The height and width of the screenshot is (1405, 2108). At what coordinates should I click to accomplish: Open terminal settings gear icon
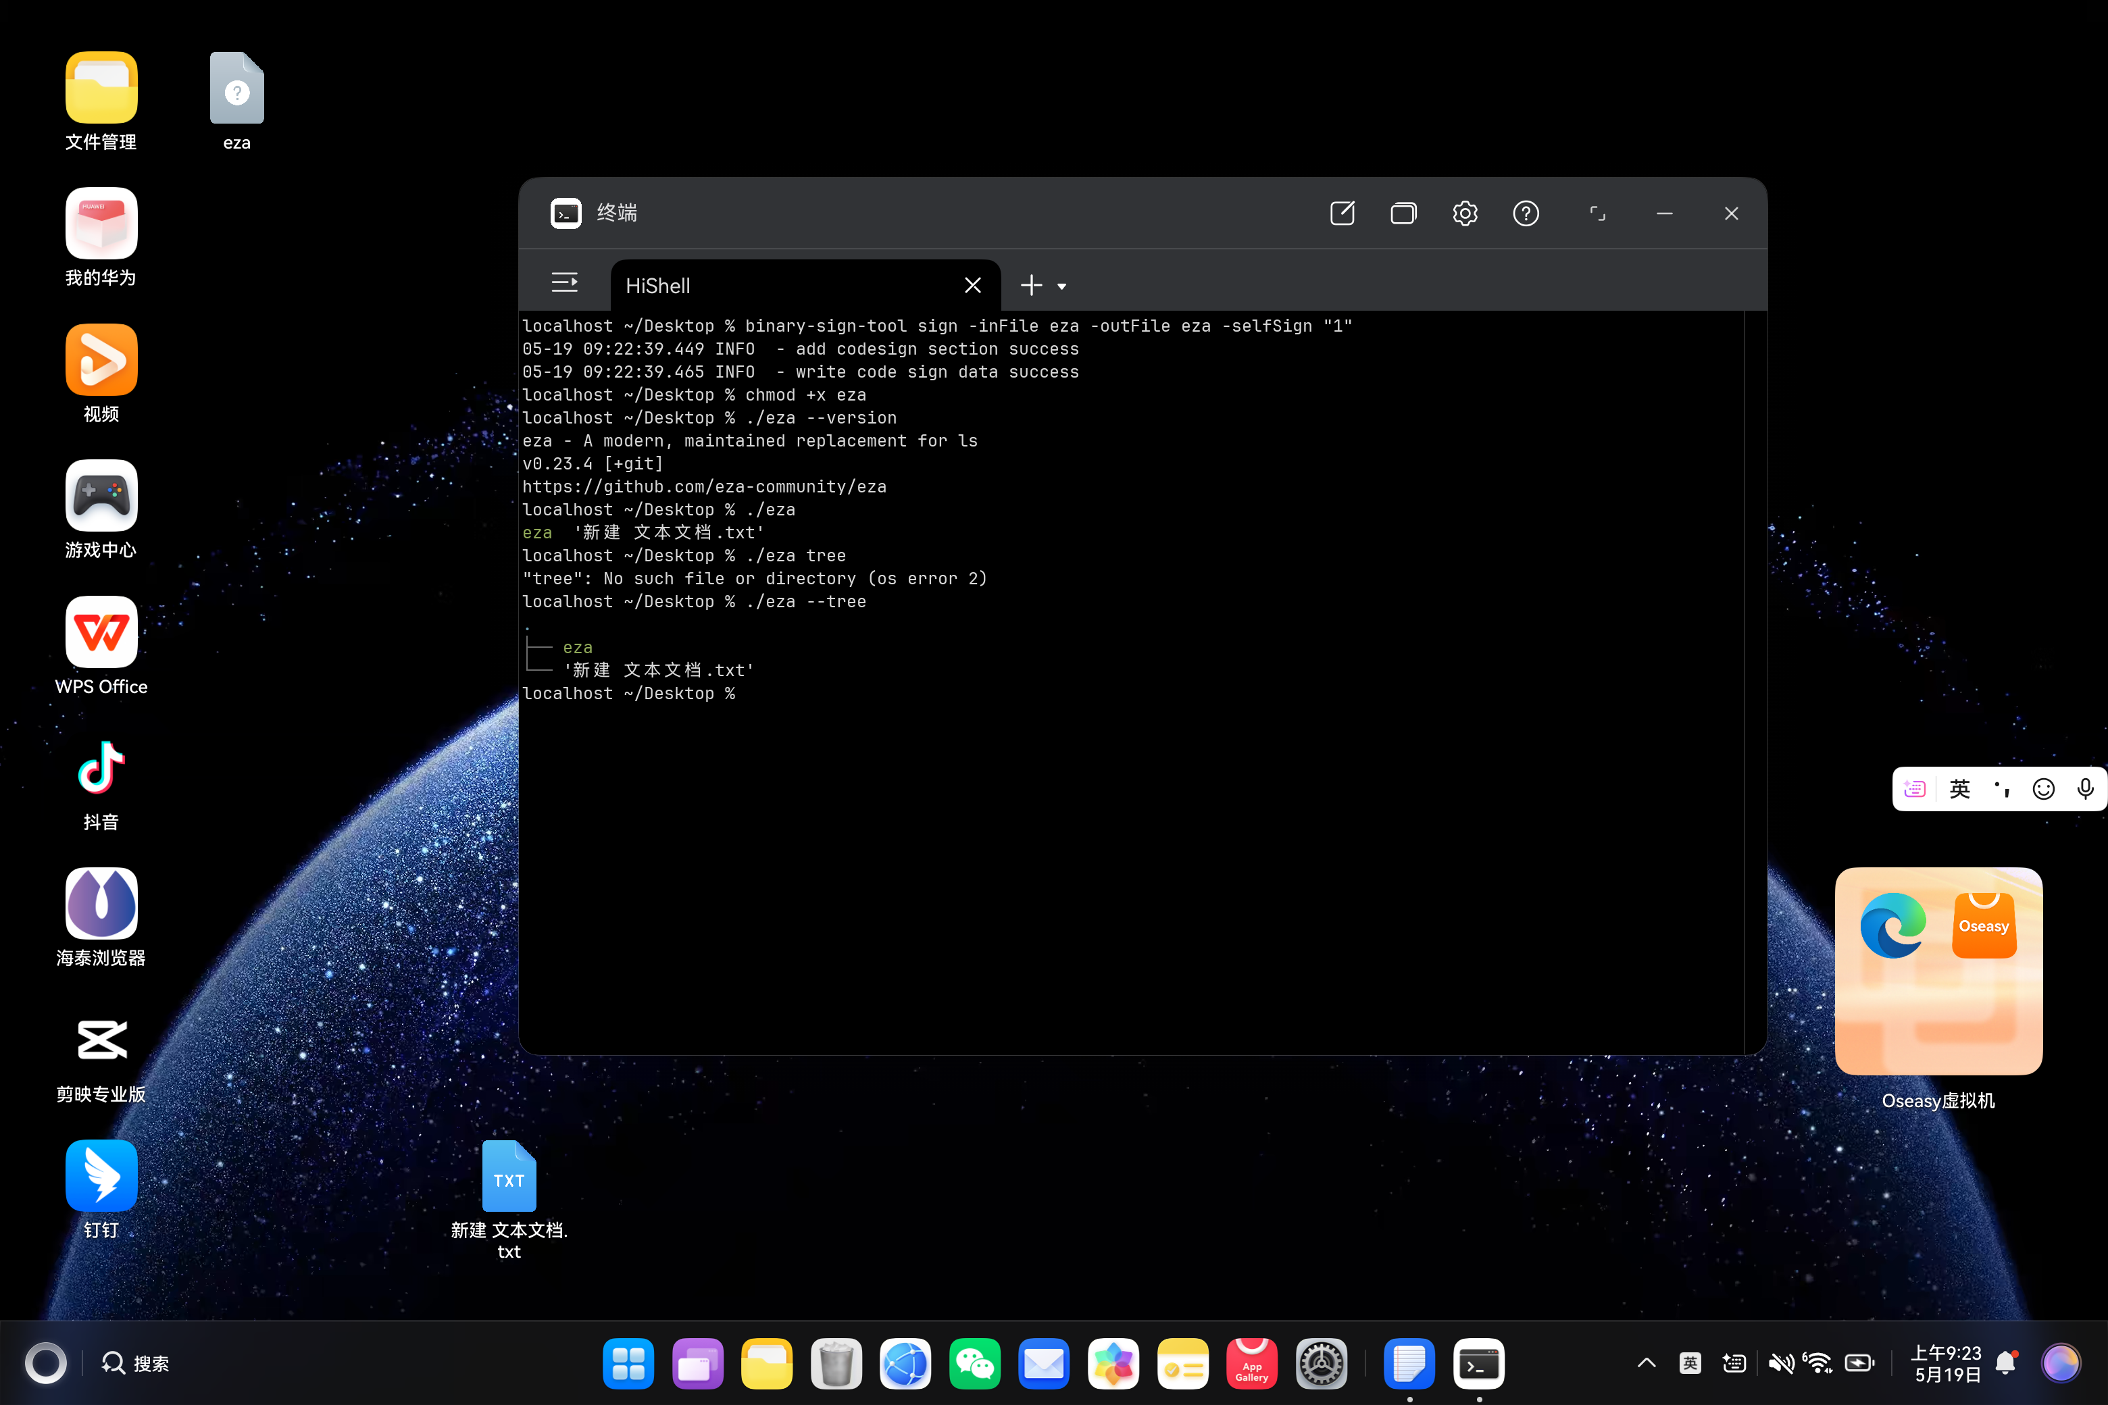[1465, 213]
